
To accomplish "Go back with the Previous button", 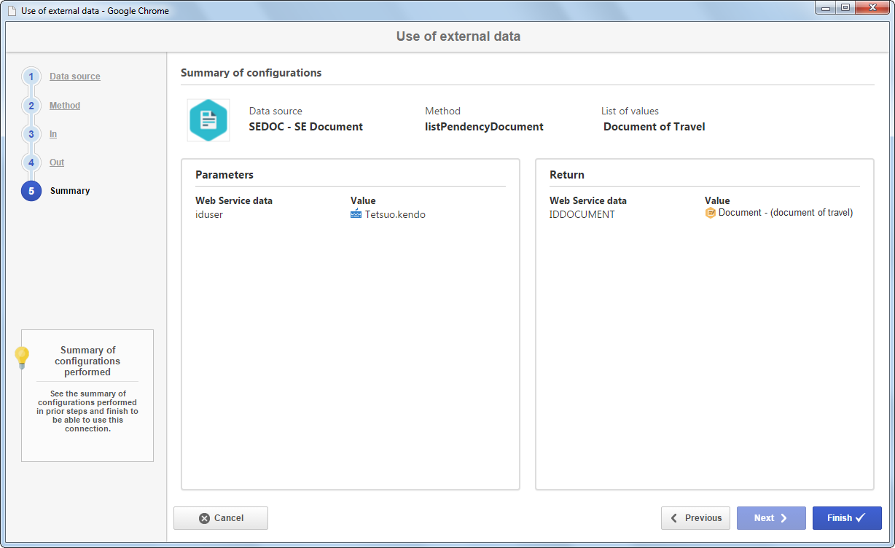I will tap(695, 518).
